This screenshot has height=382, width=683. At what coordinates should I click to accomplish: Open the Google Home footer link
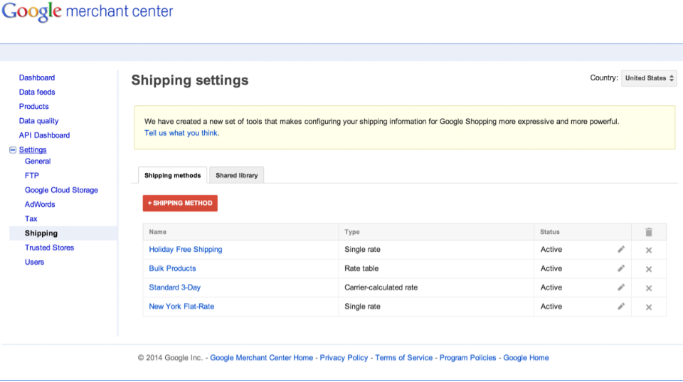[526, 358]
